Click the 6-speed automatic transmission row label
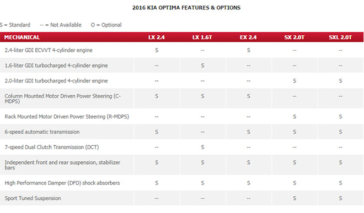 42,132
